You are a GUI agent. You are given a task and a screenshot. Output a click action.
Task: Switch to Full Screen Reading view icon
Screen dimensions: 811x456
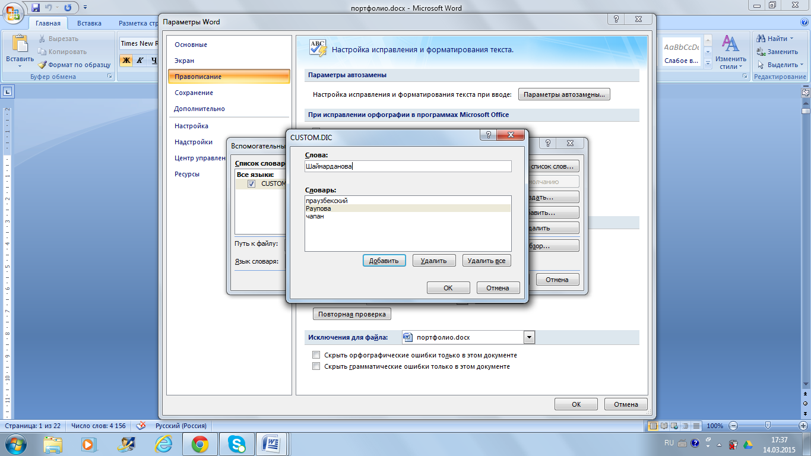pos(664,426)
